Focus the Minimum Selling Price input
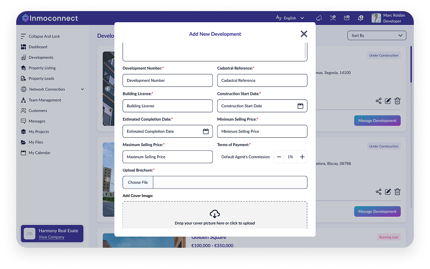 262,131
